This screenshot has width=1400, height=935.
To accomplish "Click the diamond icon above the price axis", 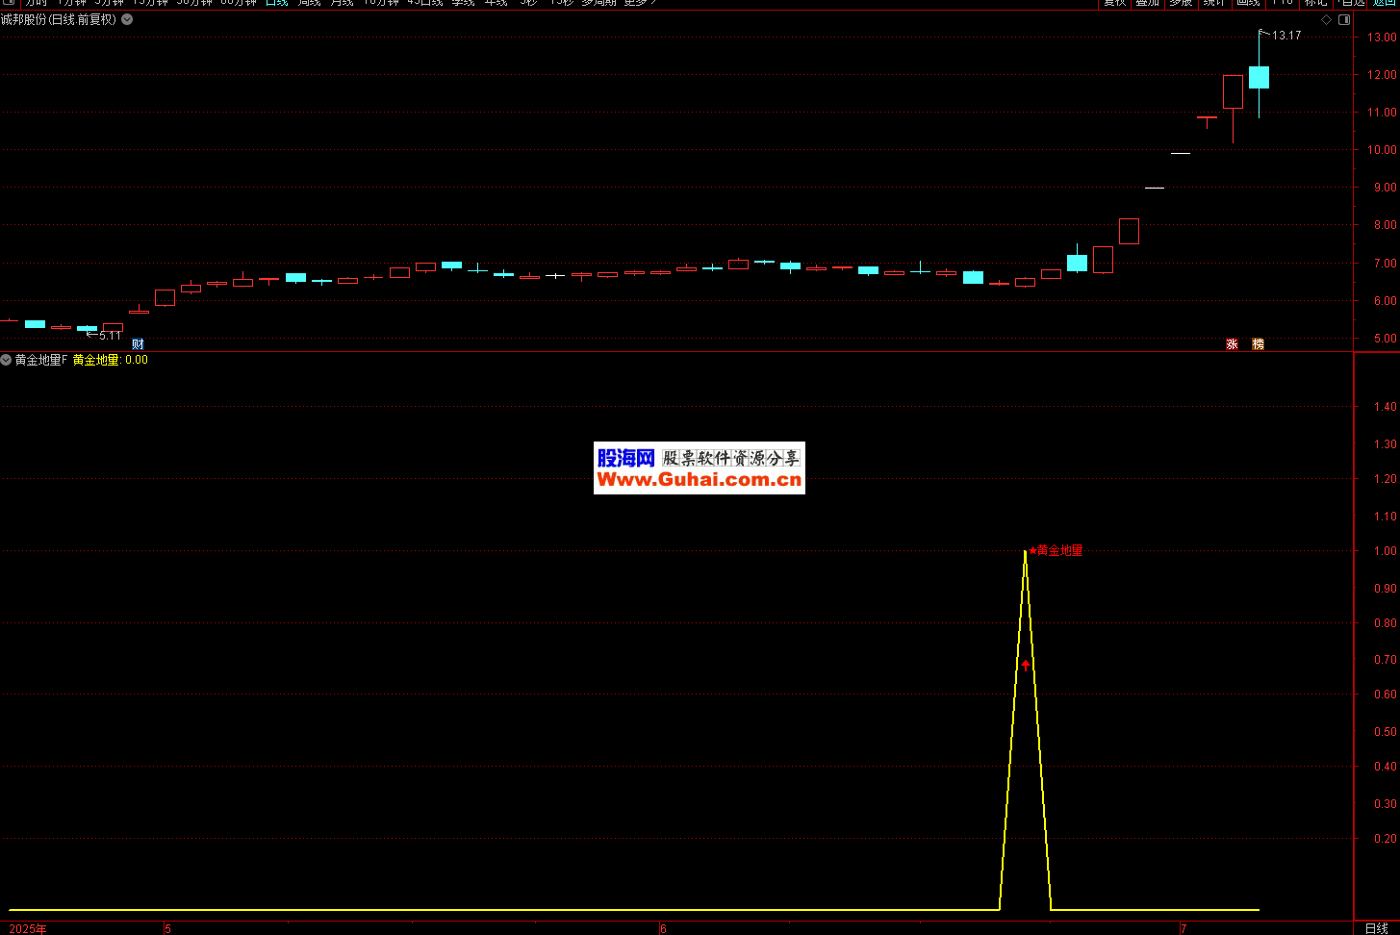I will 1326,19.
